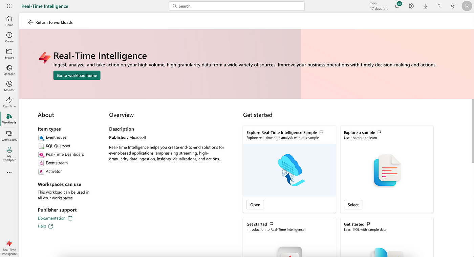
Task: Click the Real-Time Intelligence header title
Action: [x=45, y=6]
